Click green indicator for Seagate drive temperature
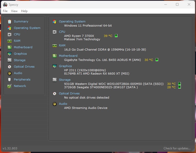The image size is (196, 153). 179,87
